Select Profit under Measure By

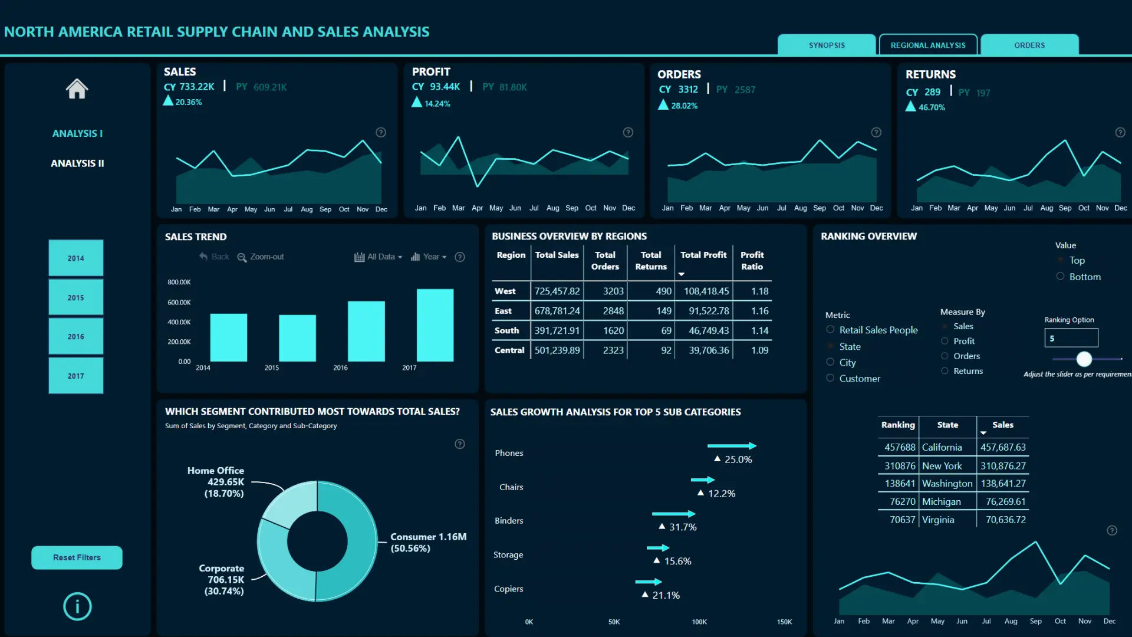[x=943, y=341]
